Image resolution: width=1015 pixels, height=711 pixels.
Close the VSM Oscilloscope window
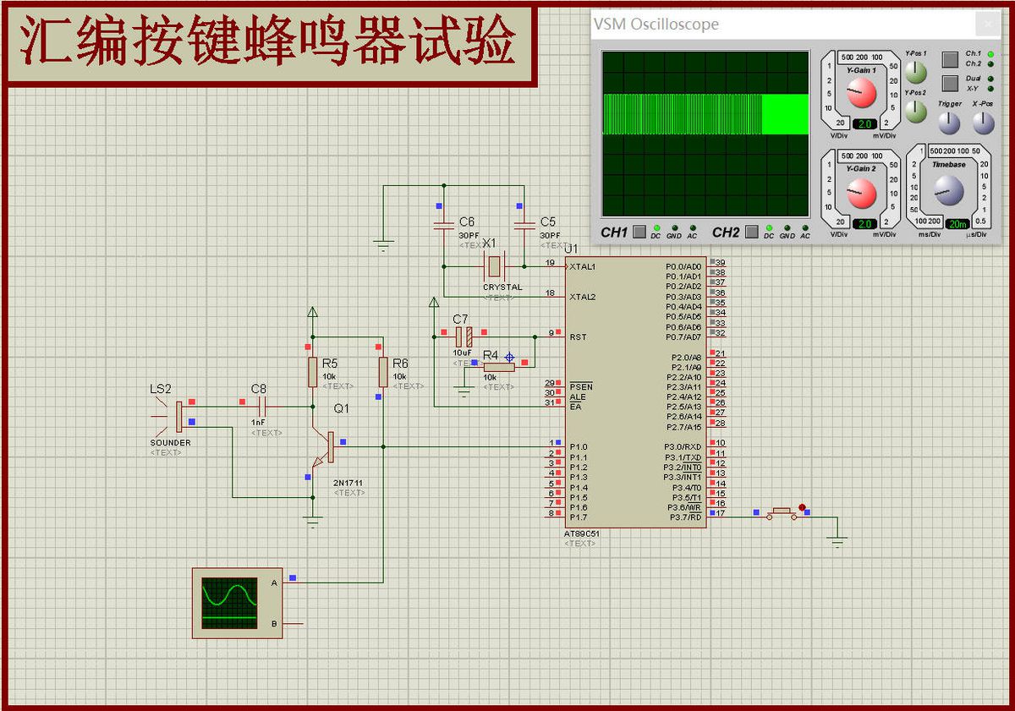coord(988,24)
